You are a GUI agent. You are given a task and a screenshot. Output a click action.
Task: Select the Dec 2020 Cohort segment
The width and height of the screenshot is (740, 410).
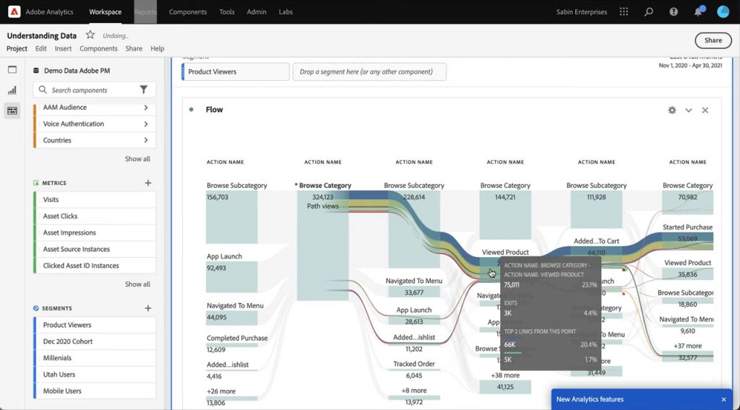click(95, 341)
